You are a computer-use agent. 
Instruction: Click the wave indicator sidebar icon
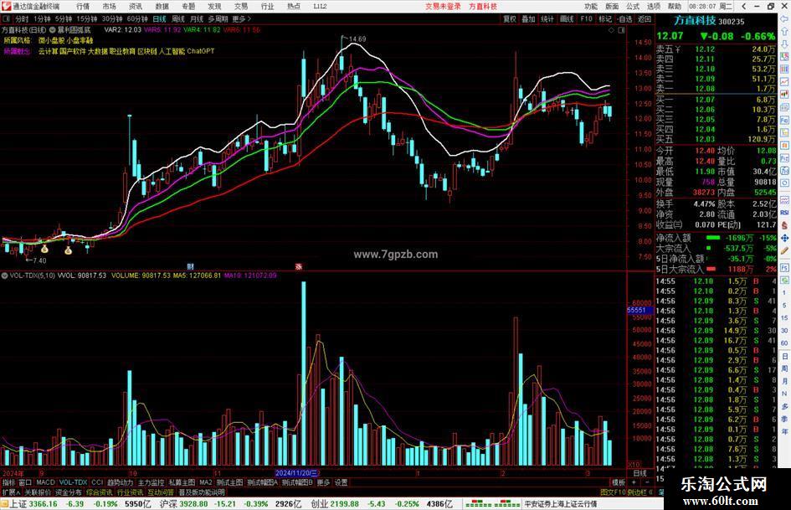point(784,200)
